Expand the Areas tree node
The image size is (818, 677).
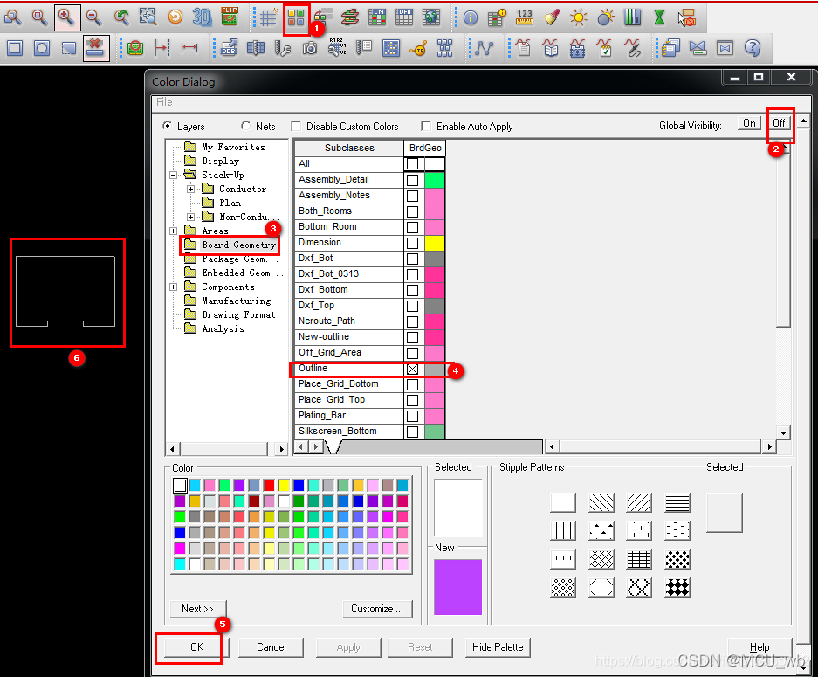point(173,231)
